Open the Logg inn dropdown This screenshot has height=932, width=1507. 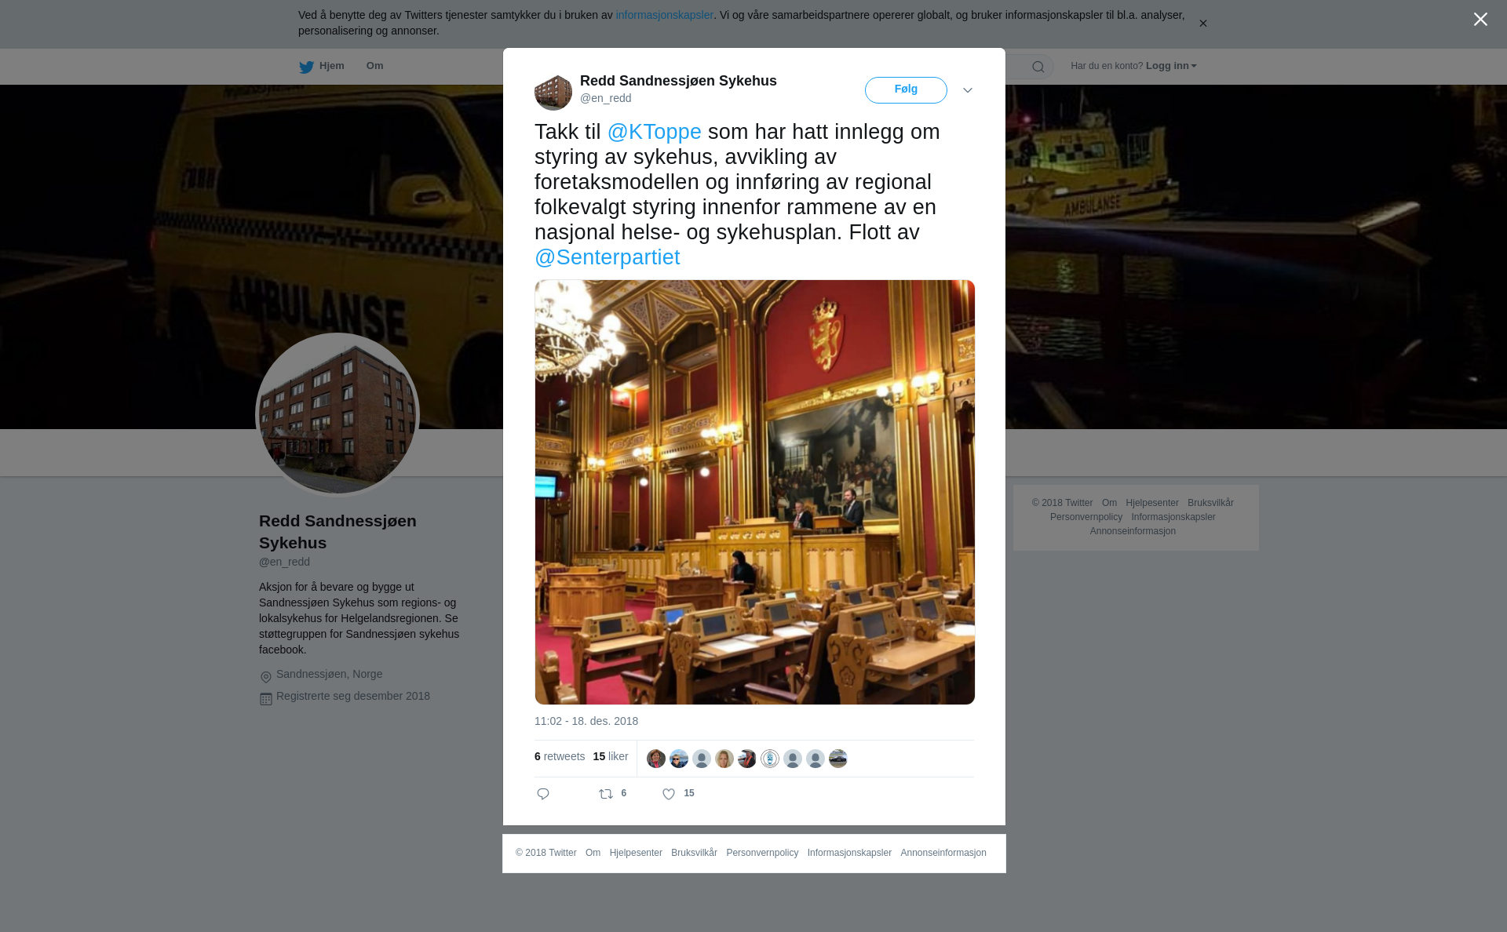coord(1171,66)
